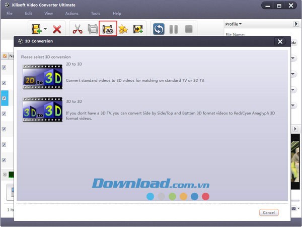Maximize the Xilisoft Video Converter window
The width and height of the screenshot is (302, 227).
click(x=279, y=6)
